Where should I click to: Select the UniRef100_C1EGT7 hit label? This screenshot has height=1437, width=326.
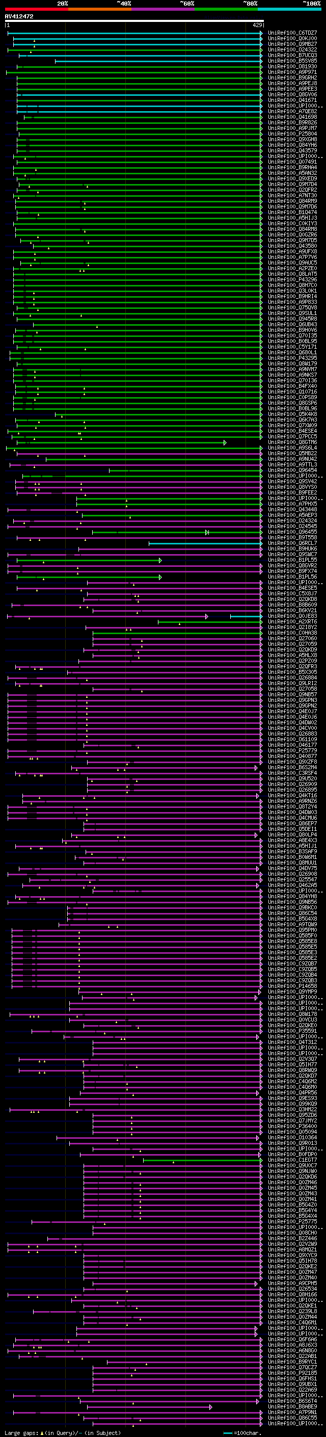[292, 1160]
